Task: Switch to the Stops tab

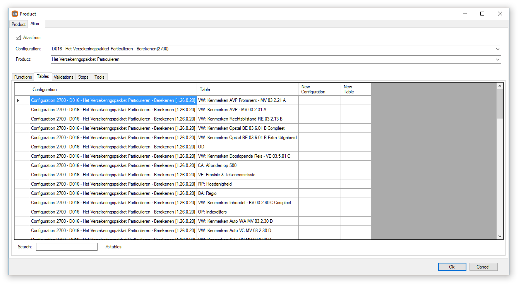Action: click(83, 77)
